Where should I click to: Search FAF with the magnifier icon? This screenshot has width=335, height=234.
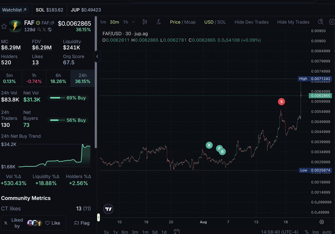(x=39, y=29)
